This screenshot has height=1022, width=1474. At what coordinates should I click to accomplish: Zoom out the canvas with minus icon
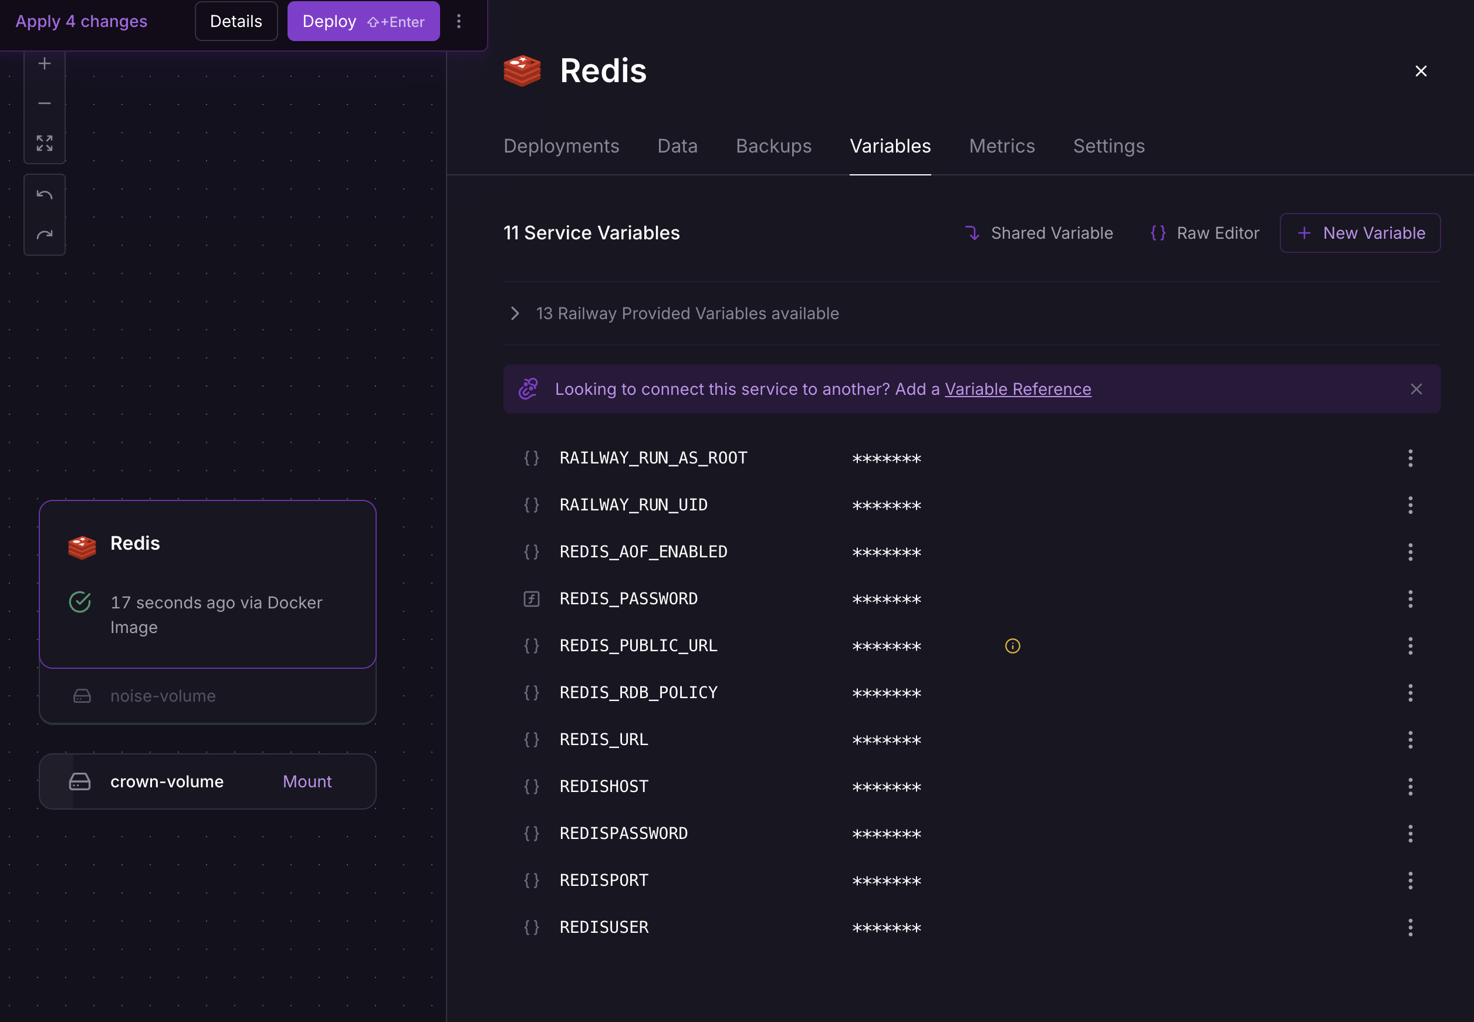point(44,103)
